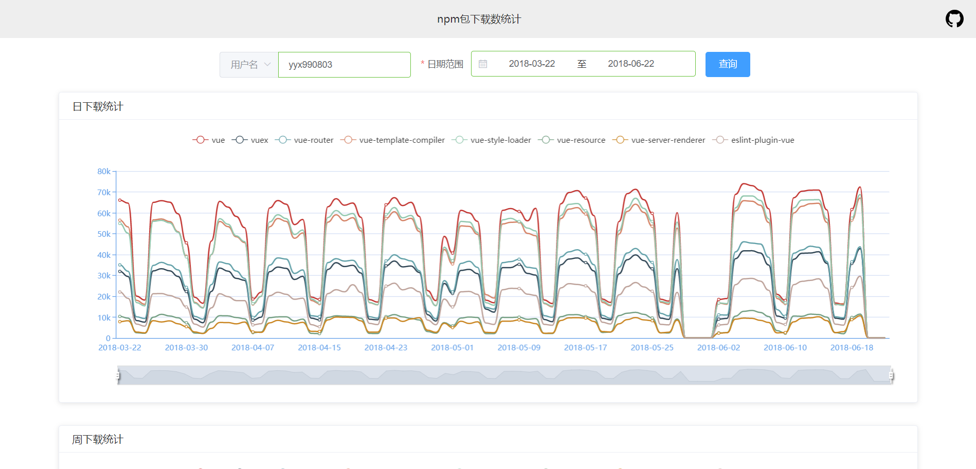Image resolution: width=976 pixels, height=469 pixels.
Task: Click x-axis label 2018-04-15
Action: 319,348
